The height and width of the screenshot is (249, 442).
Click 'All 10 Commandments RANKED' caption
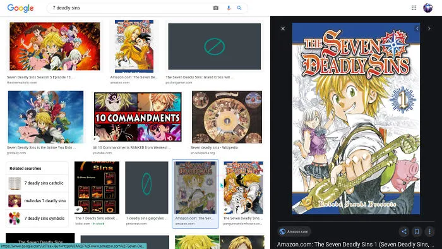tap(131, 147)
